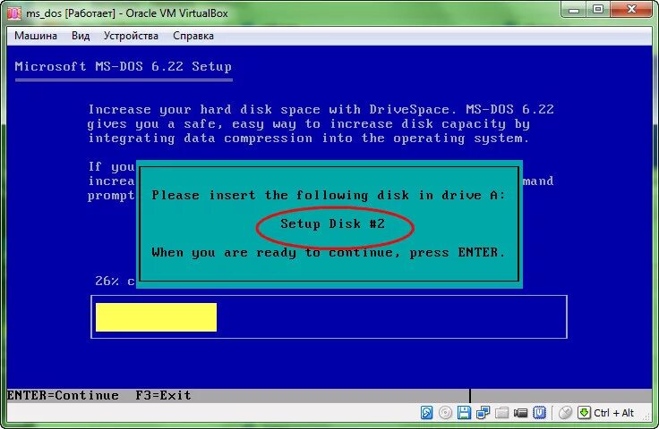Click the Microsoft MS-DOS 6.22 Setup heading
This screenshot has height=429, width=659.
click(x=124, y=67)
